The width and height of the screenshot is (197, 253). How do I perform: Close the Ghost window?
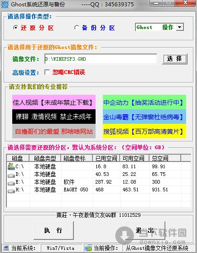185,3
